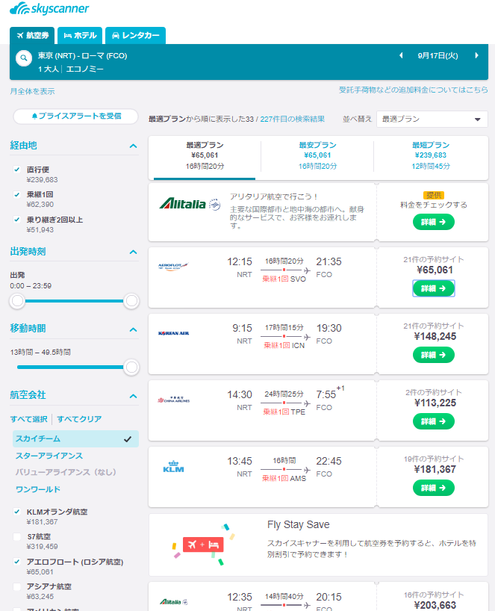Viewport: 495px width, 611px height.
Task: Select the 最適プラン tab
Action: click(x=205, y=156)
